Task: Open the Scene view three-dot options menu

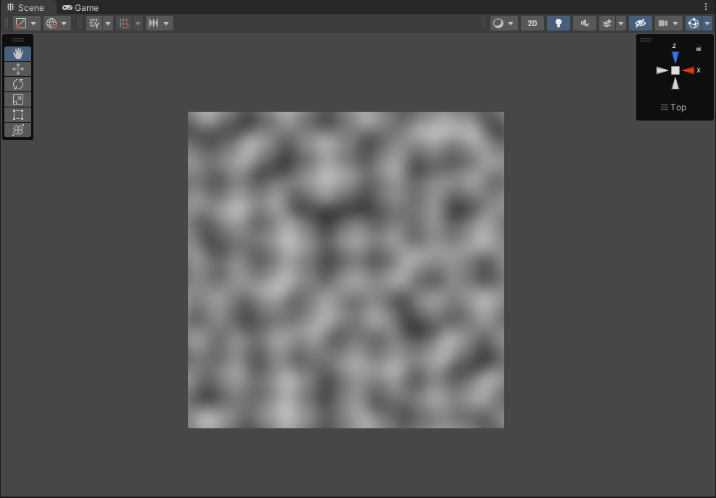Action: point(706,7)
